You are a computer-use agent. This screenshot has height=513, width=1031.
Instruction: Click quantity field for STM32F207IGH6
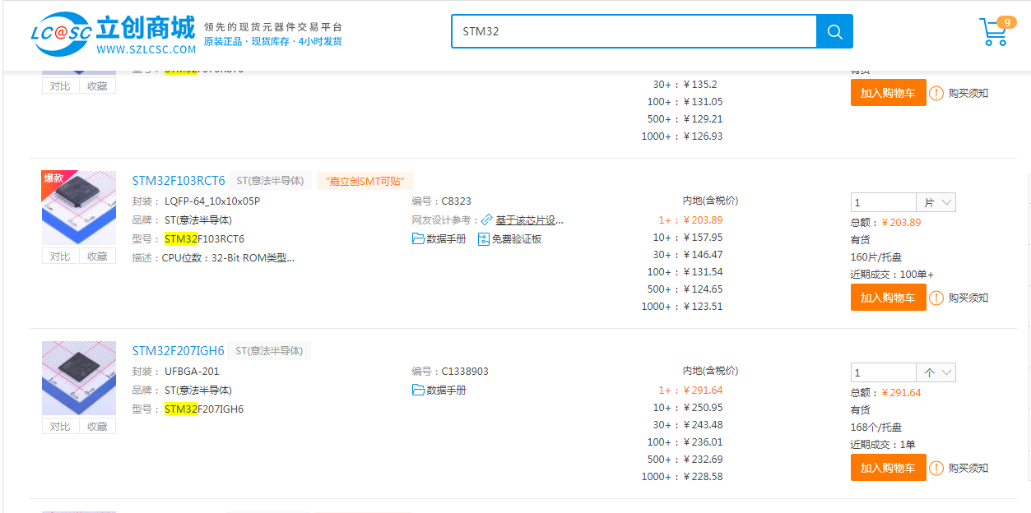(883, 372)
